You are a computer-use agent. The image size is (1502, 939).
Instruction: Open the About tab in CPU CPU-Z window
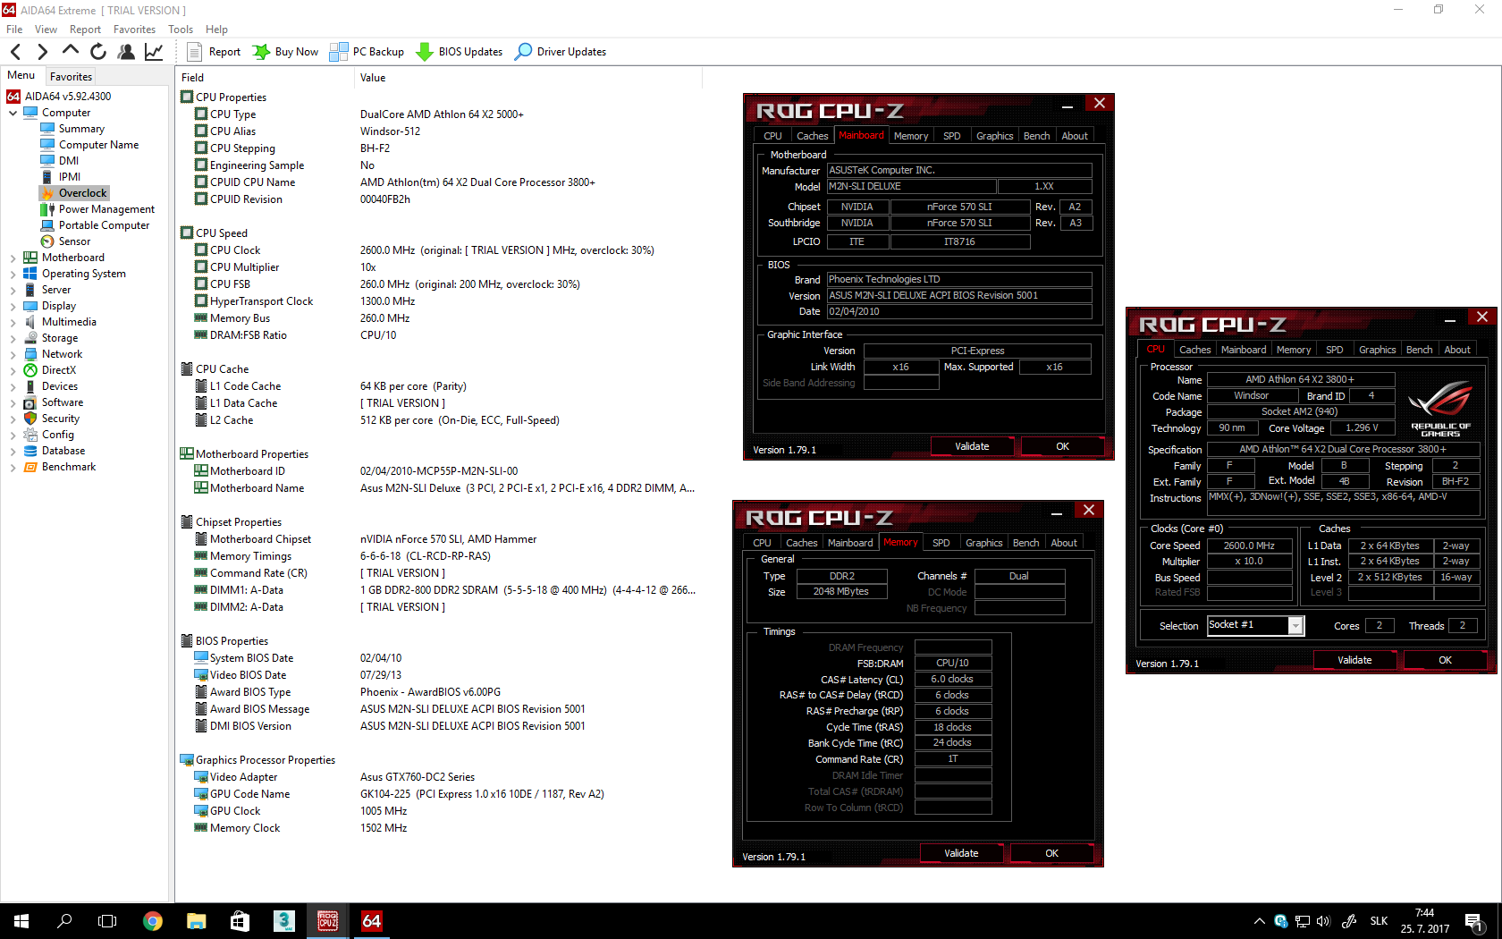[x=1456, y=350]
